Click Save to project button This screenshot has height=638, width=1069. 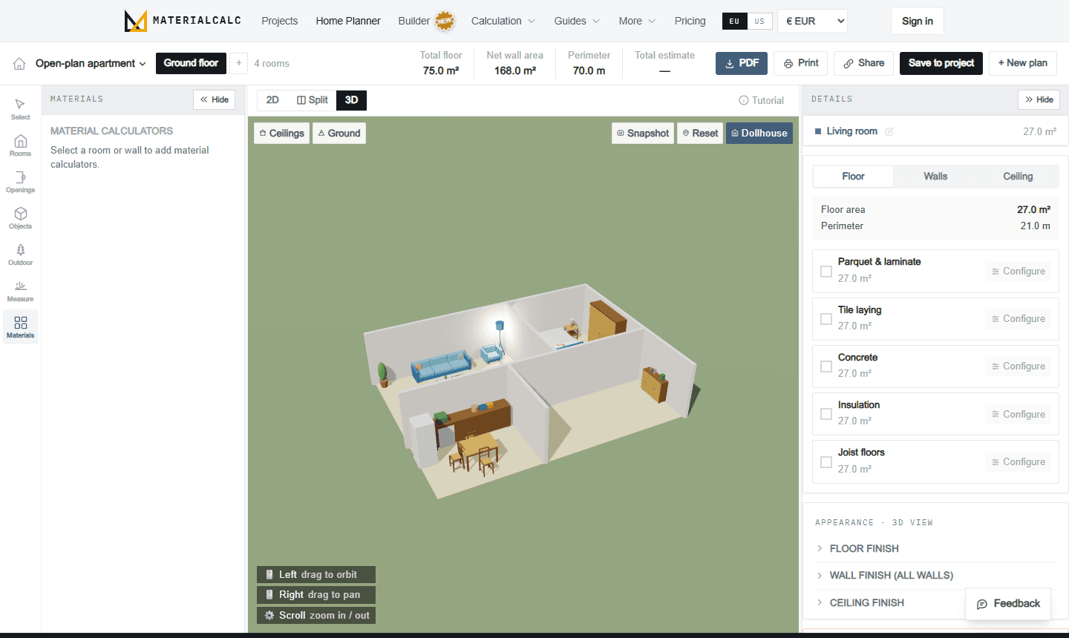pos(941,63)
